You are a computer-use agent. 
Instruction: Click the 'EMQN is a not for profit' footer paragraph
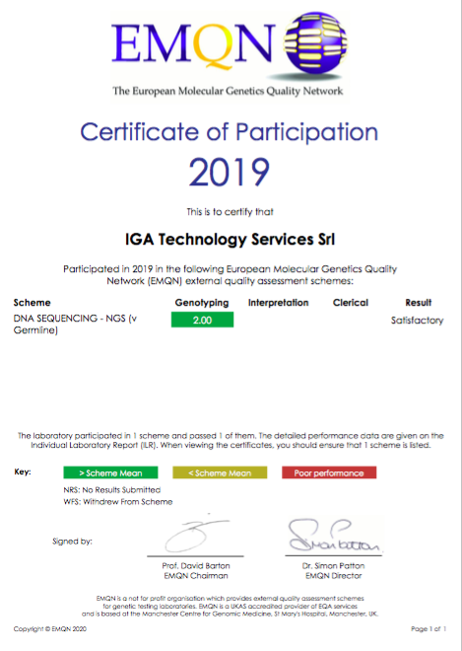point(231,607)
